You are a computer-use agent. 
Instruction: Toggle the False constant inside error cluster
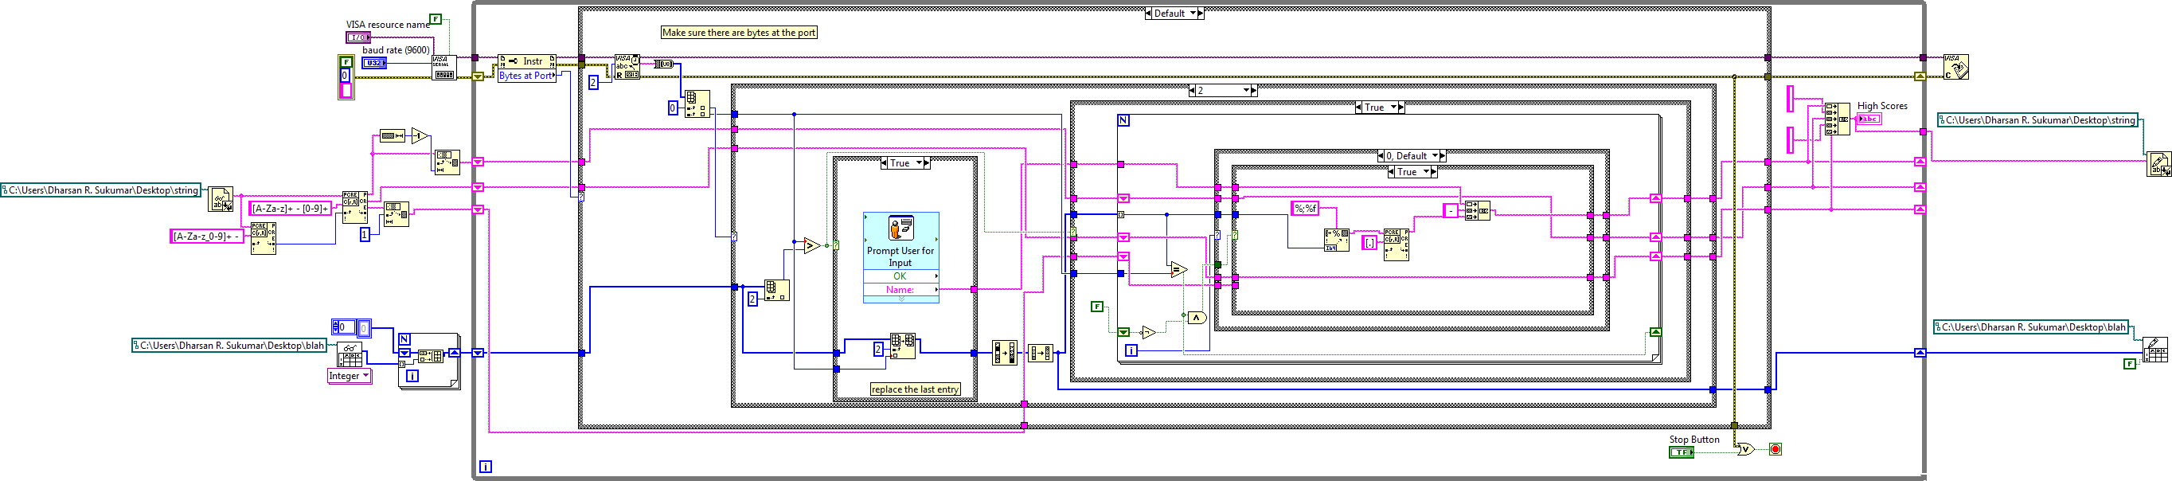tap(346, 61)
